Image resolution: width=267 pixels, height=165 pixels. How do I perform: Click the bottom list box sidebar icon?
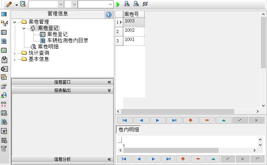coord(4,148)
